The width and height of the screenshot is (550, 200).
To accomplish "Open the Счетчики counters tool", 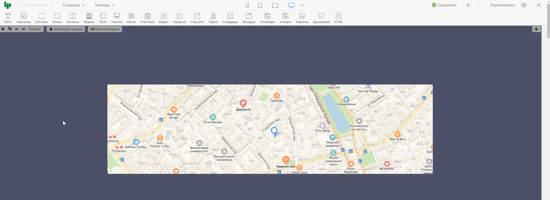I will [x=147, y=18].
